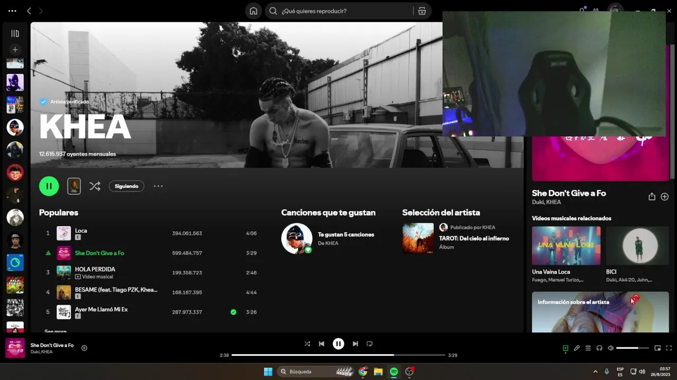This screenshot has width=677, height=380.
Task: Mute audio with the speaker icon
Action: tap(610, 348)
